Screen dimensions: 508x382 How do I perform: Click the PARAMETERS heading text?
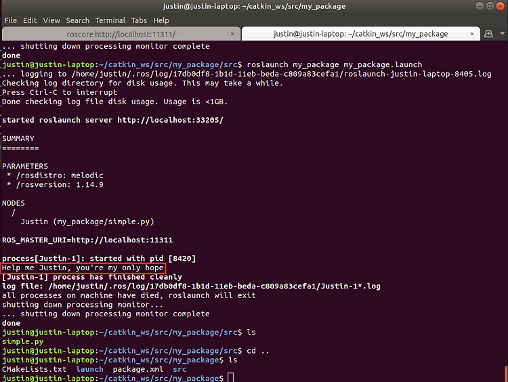25,166
